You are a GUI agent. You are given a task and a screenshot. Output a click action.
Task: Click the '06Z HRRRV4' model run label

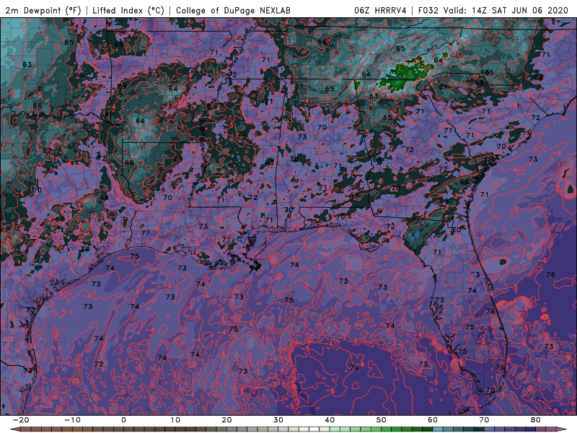coord(380,10)
